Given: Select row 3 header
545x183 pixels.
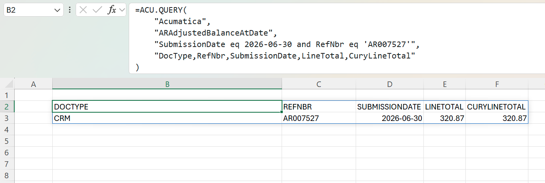Looking at the screenshot, I should [x=7, y=118].
